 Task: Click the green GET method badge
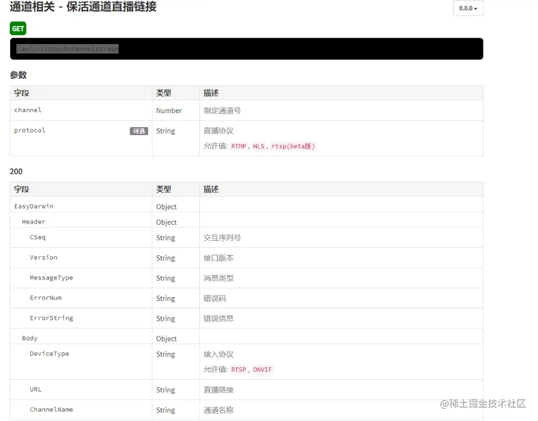(x=18, y=28)
